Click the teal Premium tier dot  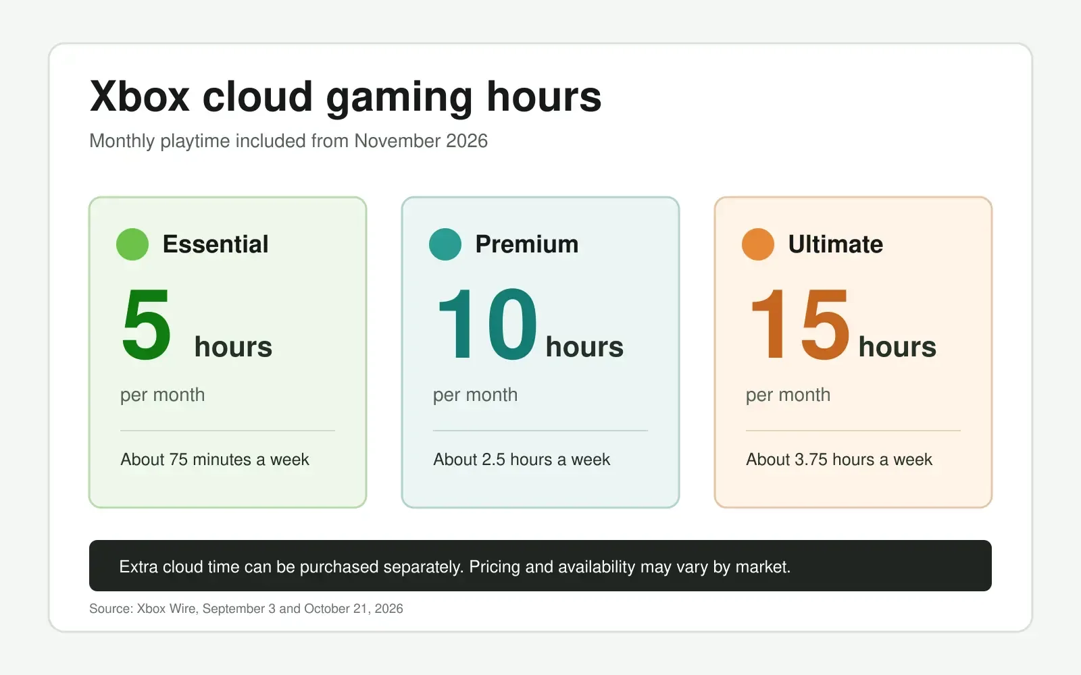pyautogui.click(x=445, y=244)
